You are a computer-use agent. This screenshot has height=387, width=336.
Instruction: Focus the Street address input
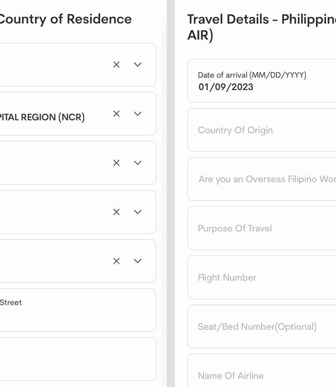[x=76, y=310]
